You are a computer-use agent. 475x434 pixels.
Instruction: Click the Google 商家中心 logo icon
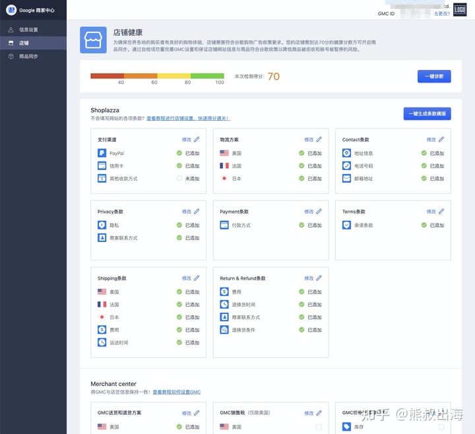[11, 10]
